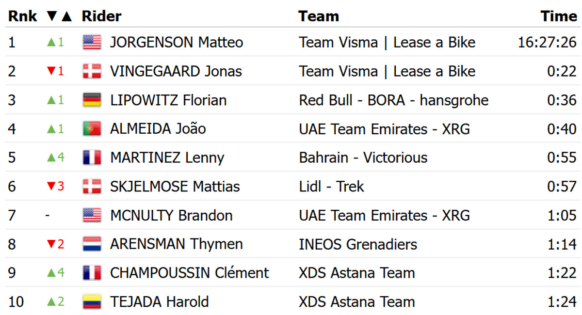Open the Lidl - Trek team link
The image size is (582, 315).
click(331, 187)
